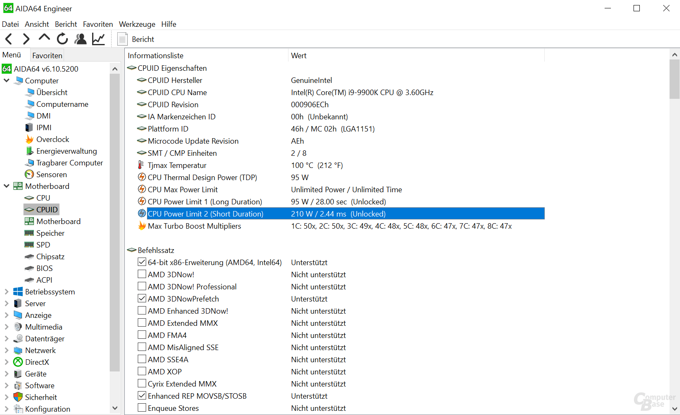The height and width of the screenshot is (415, 680).
Task: Switch to the Favoriten sidebar tab
Action: (x=47, y=55)
